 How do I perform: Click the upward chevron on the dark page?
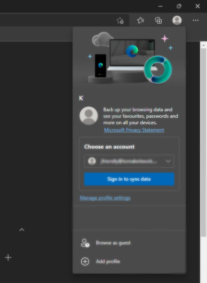22,230
